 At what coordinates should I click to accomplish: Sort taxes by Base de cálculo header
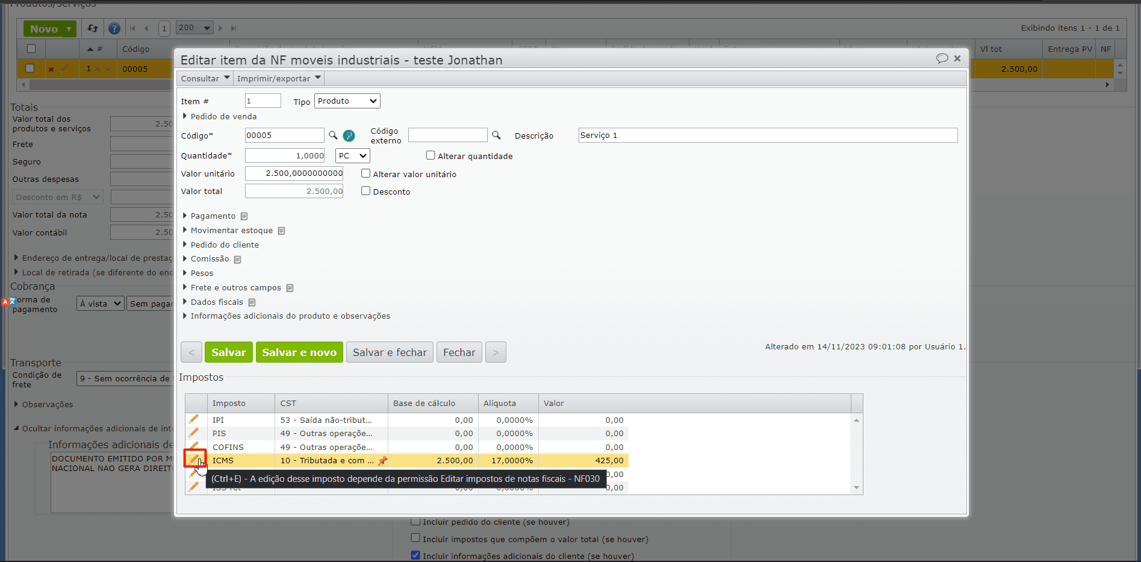[x=433, y=404]
